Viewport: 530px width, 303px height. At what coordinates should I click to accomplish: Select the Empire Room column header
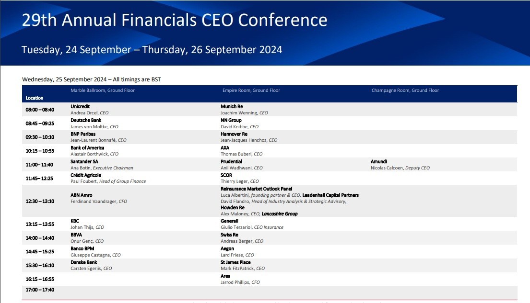(251, 90)
